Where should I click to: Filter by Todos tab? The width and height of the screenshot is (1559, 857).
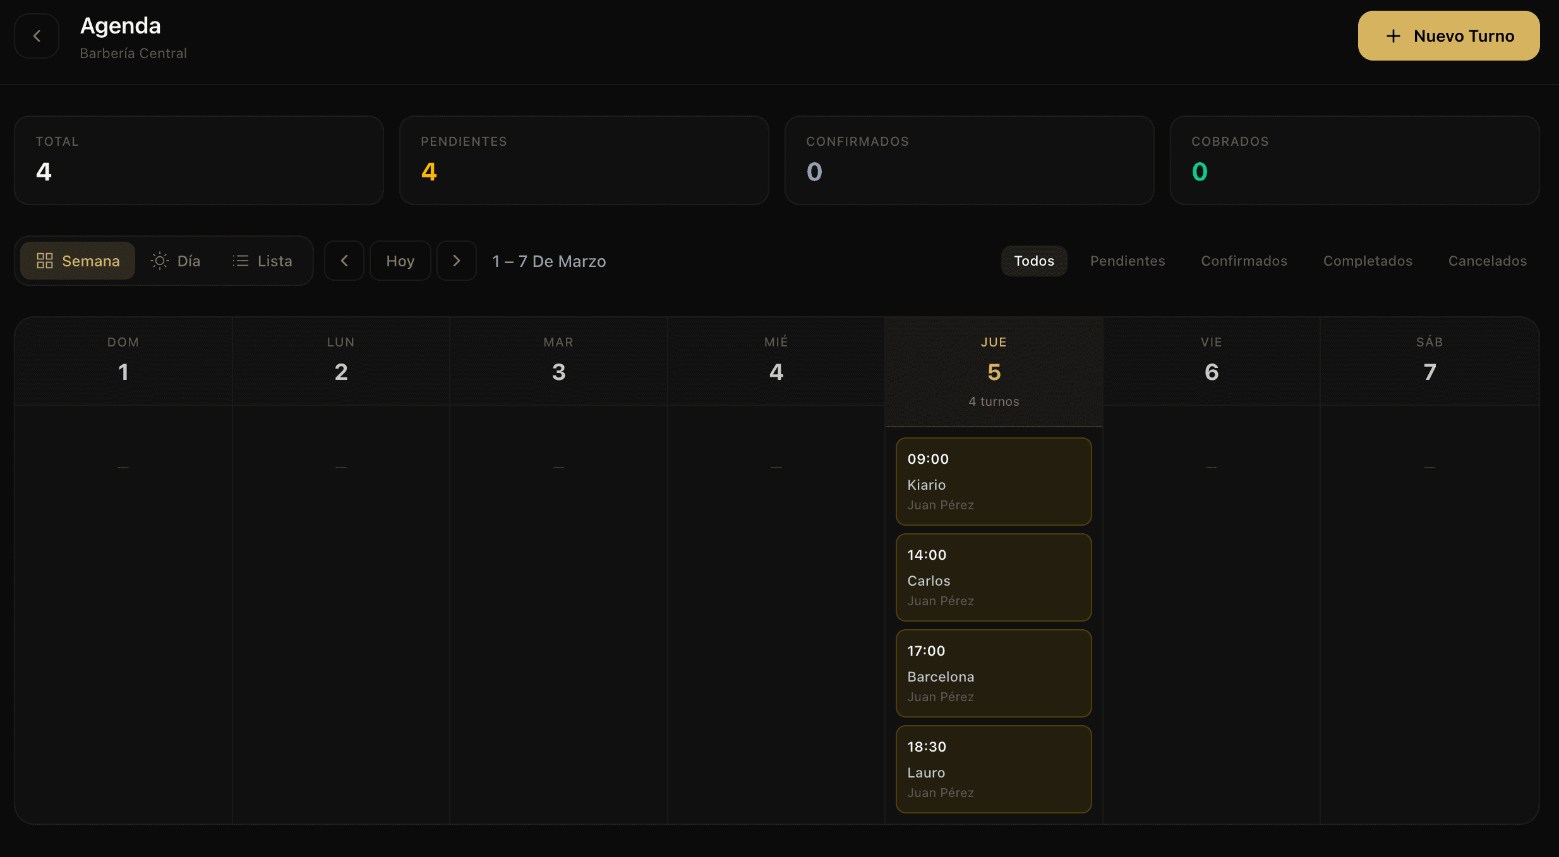coord(1033,261)
